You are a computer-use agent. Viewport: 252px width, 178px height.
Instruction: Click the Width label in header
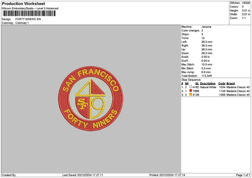tap(234, 14)
